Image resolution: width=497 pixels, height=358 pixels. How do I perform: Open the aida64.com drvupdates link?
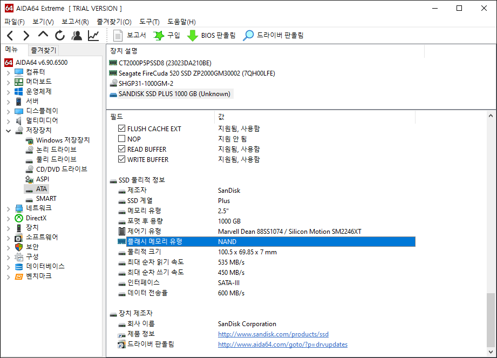[x=283, y=345]
